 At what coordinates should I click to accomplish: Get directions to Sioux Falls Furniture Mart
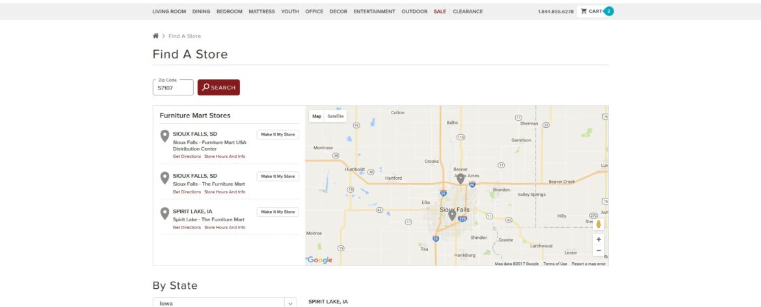click(187, 191)
